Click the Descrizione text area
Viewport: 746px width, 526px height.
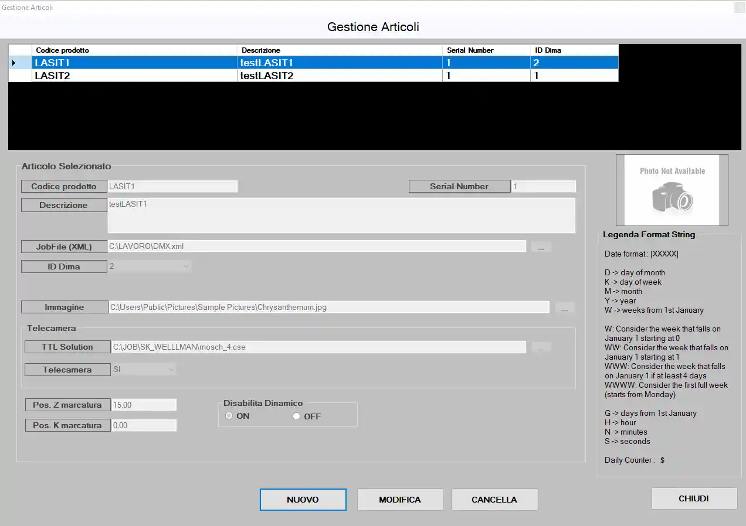pyautogui.click(x=341, y=216)
